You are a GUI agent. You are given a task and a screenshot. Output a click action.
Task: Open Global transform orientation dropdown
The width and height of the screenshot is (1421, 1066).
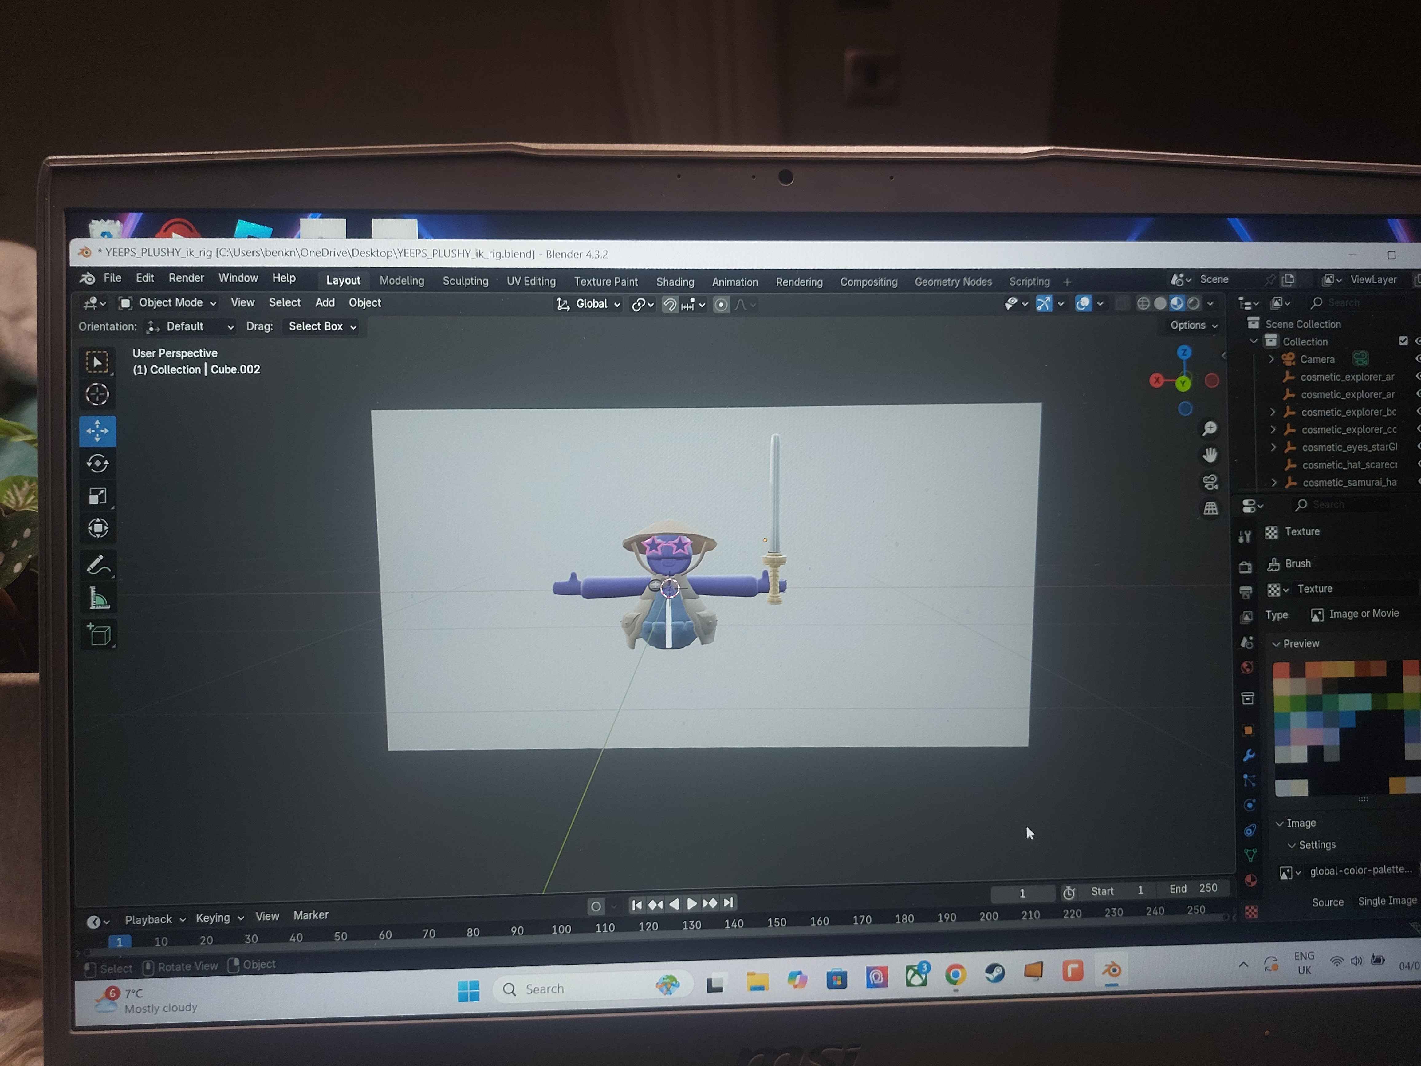(x=588, y=304)
